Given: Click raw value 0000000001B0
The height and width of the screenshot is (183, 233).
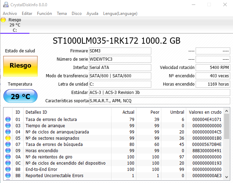Looking at the screenshot, I should point(207,138).
